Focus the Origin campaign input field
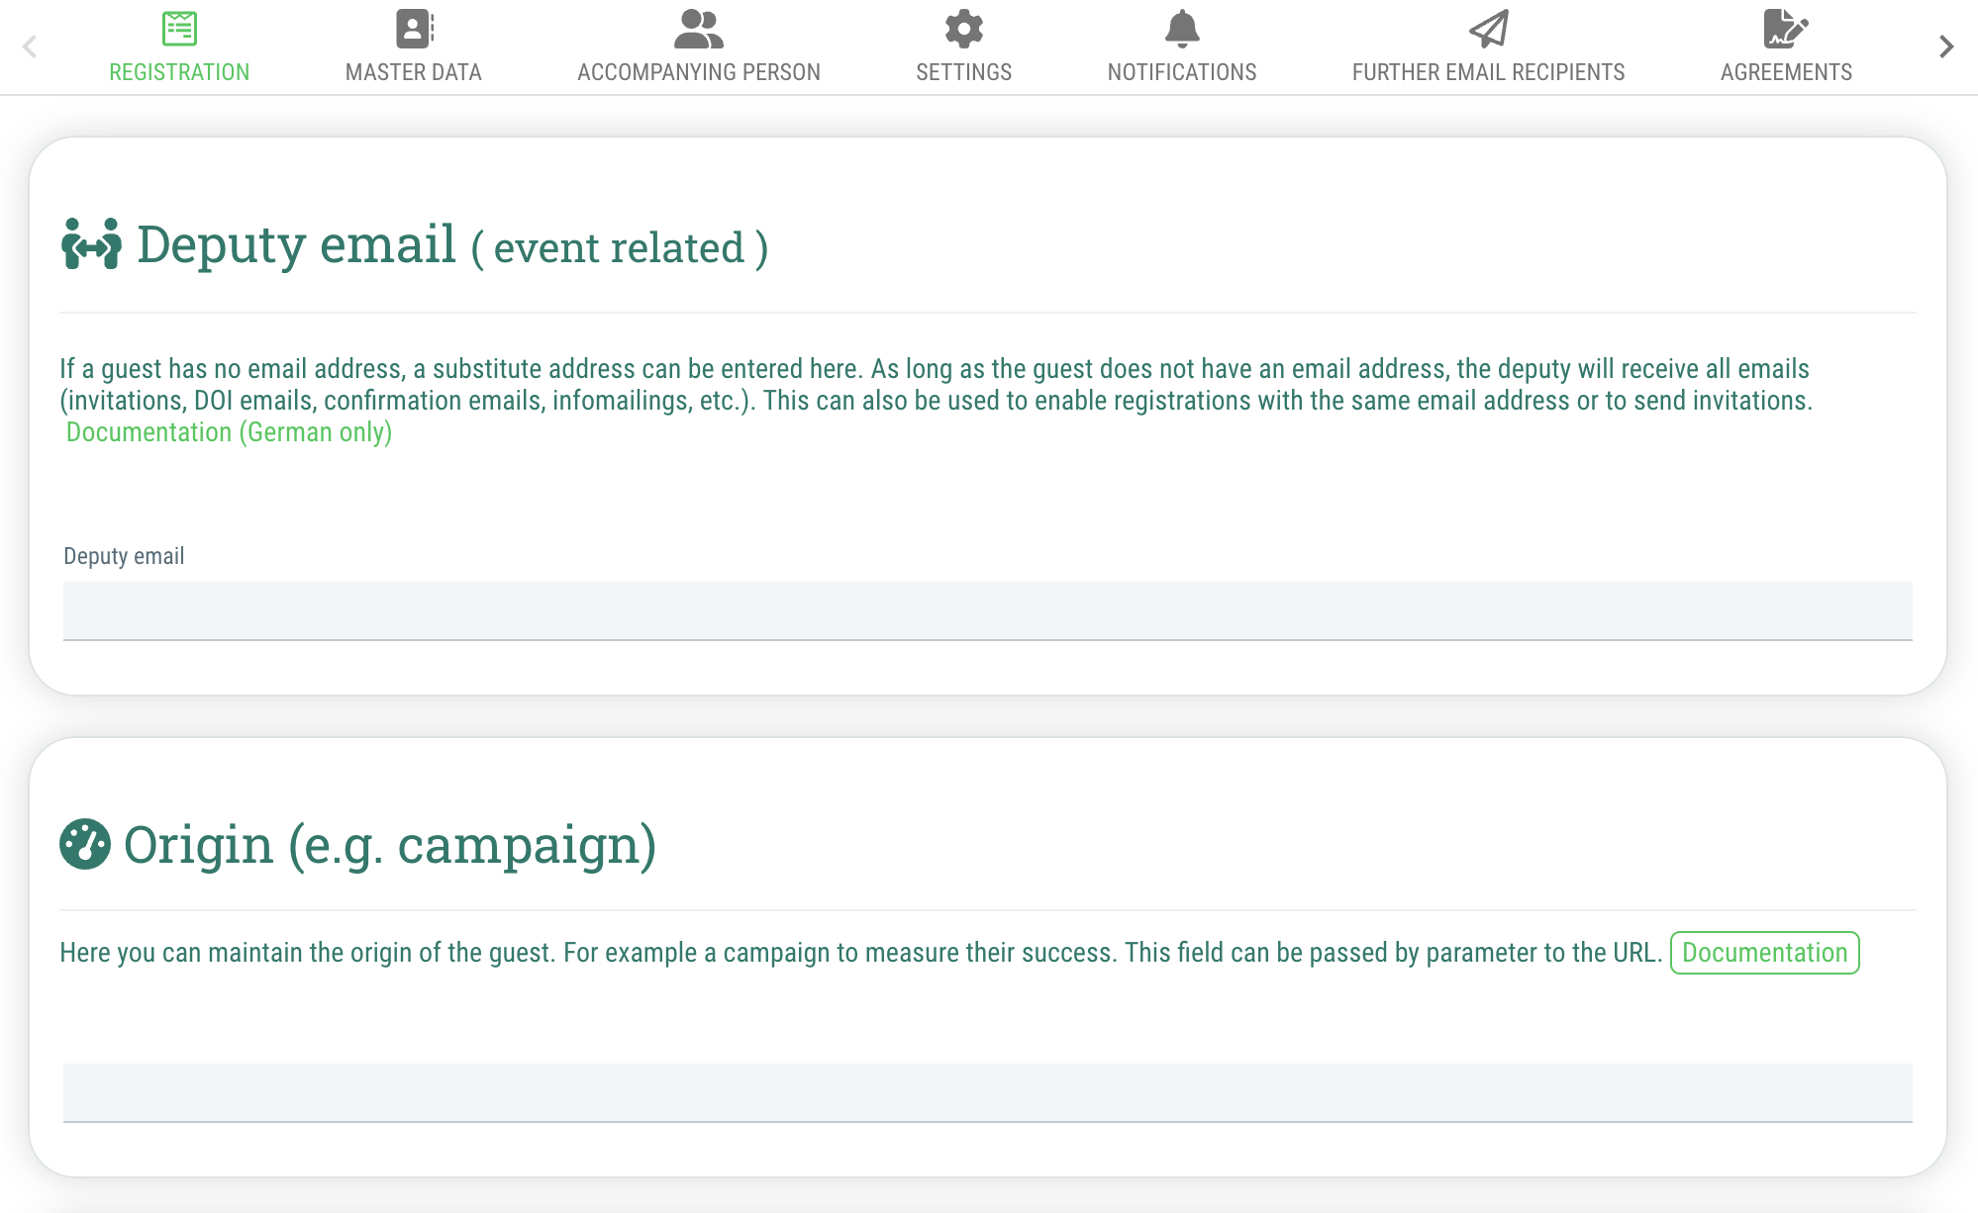The image size is (1978, 1213). click(x=988, y=1093)
